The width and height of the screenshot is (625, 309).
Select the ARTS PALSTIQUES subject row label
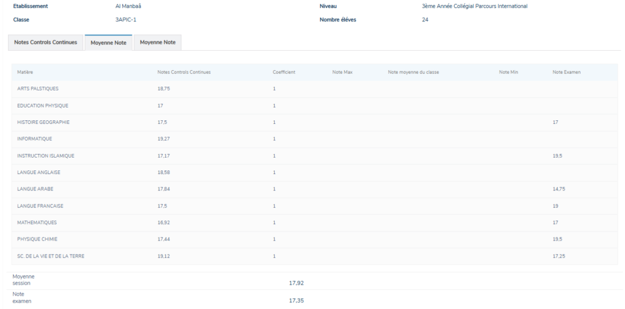tap(38, 89)
